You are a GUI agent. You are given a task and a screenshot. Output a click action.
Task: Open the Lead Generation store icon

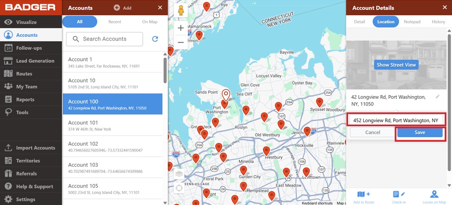pos(8,61)
